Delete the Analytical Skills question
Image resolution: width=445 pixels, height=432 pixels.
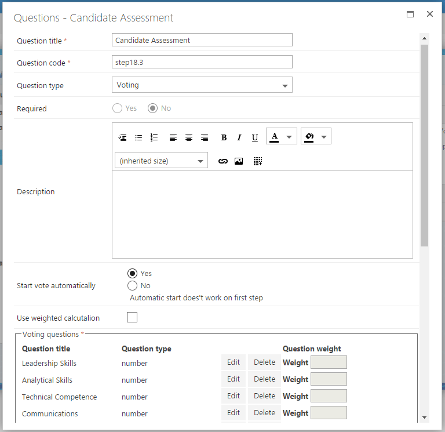264,379
